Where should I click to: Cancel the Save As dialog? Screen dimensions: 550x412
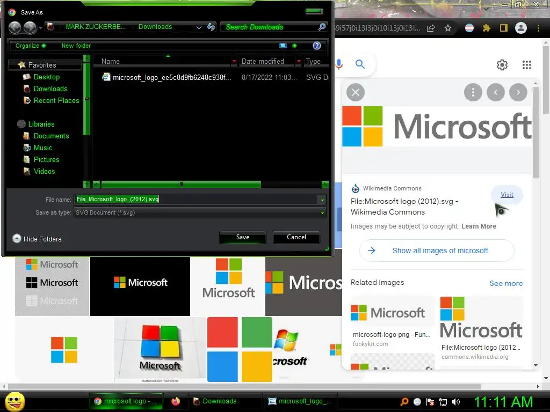coord(296,237)
